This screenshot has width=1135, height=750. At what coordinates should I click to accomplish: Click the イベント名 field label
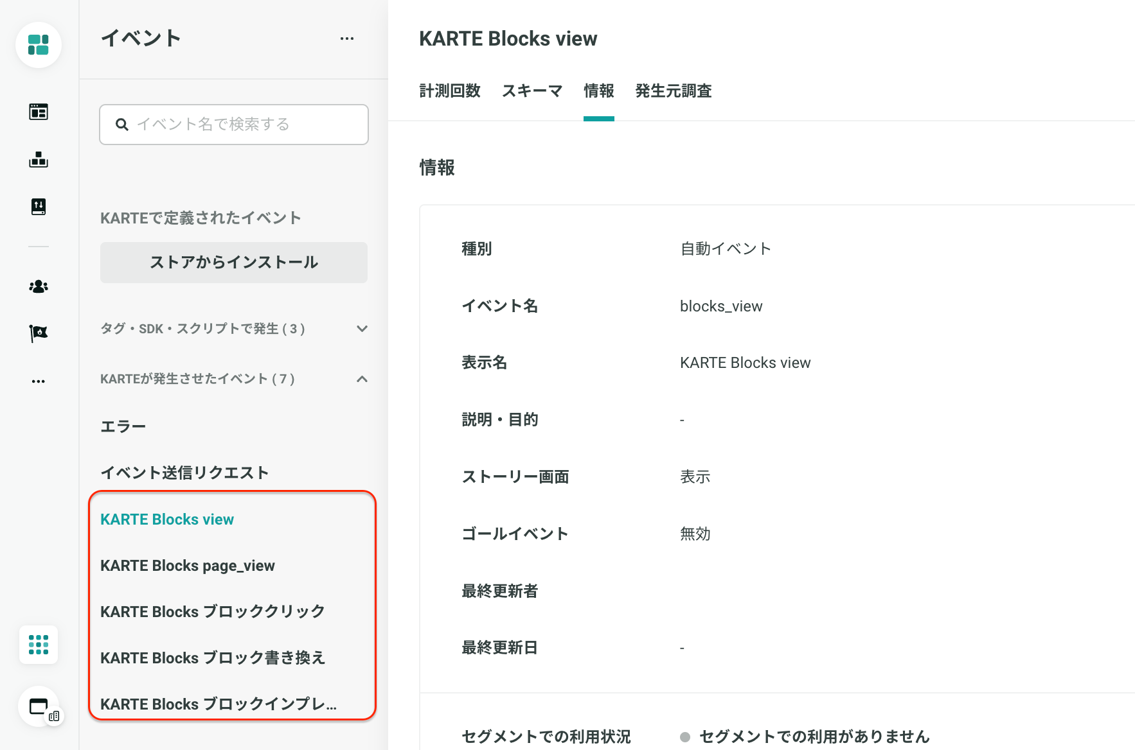coord(500,306)
